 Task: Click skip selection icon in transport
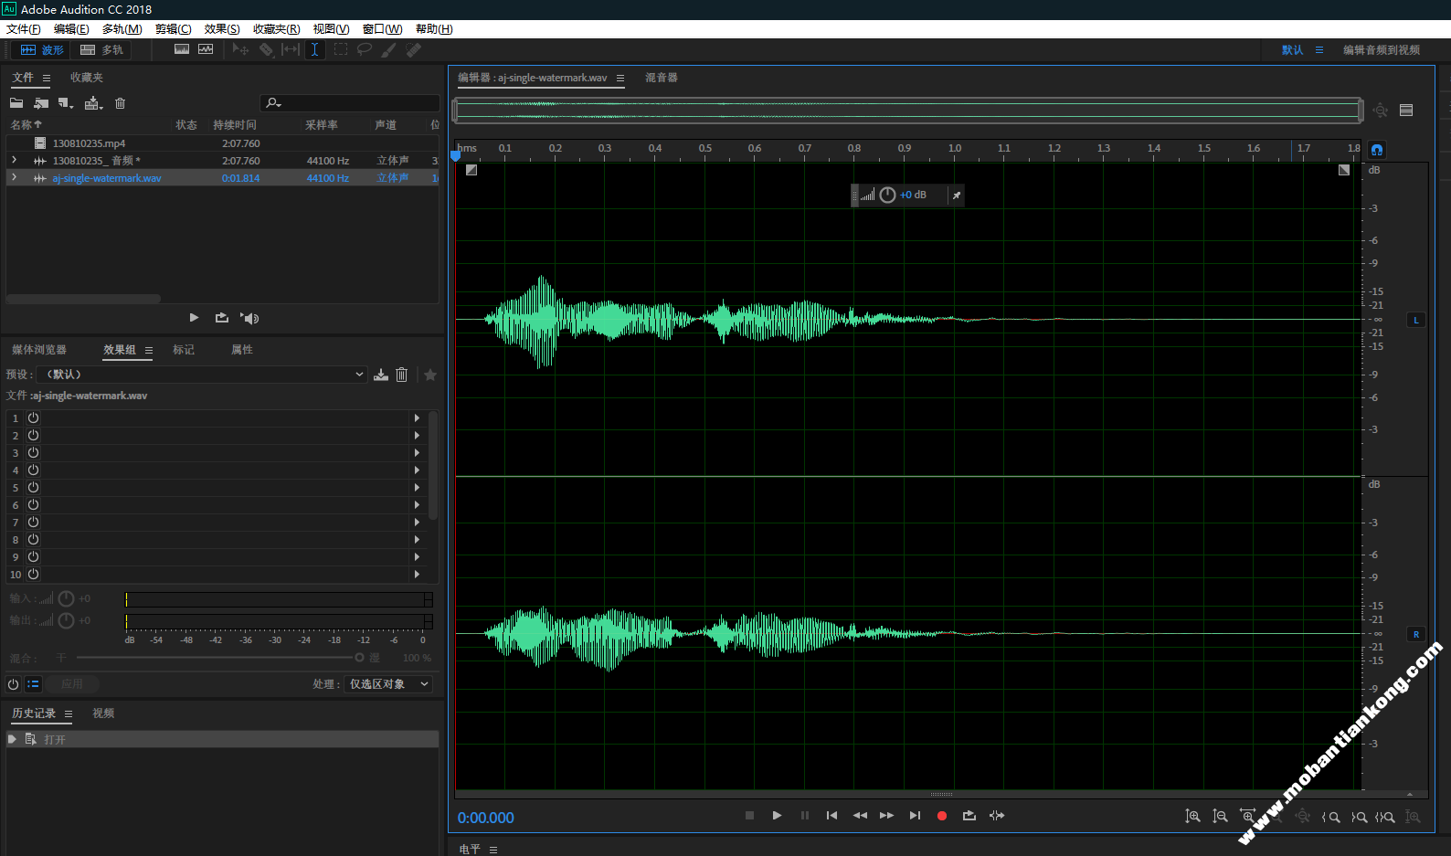pyautogui.click(x=997, y=816)
